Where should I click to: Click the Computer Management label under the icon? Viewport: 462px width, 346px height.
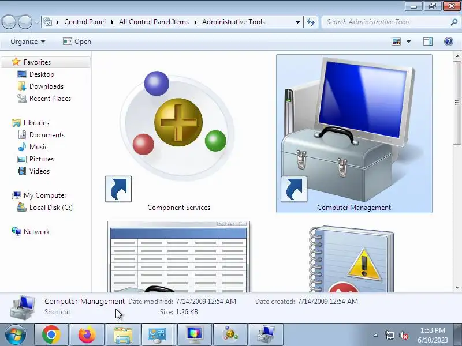click(x=354, y=208)
